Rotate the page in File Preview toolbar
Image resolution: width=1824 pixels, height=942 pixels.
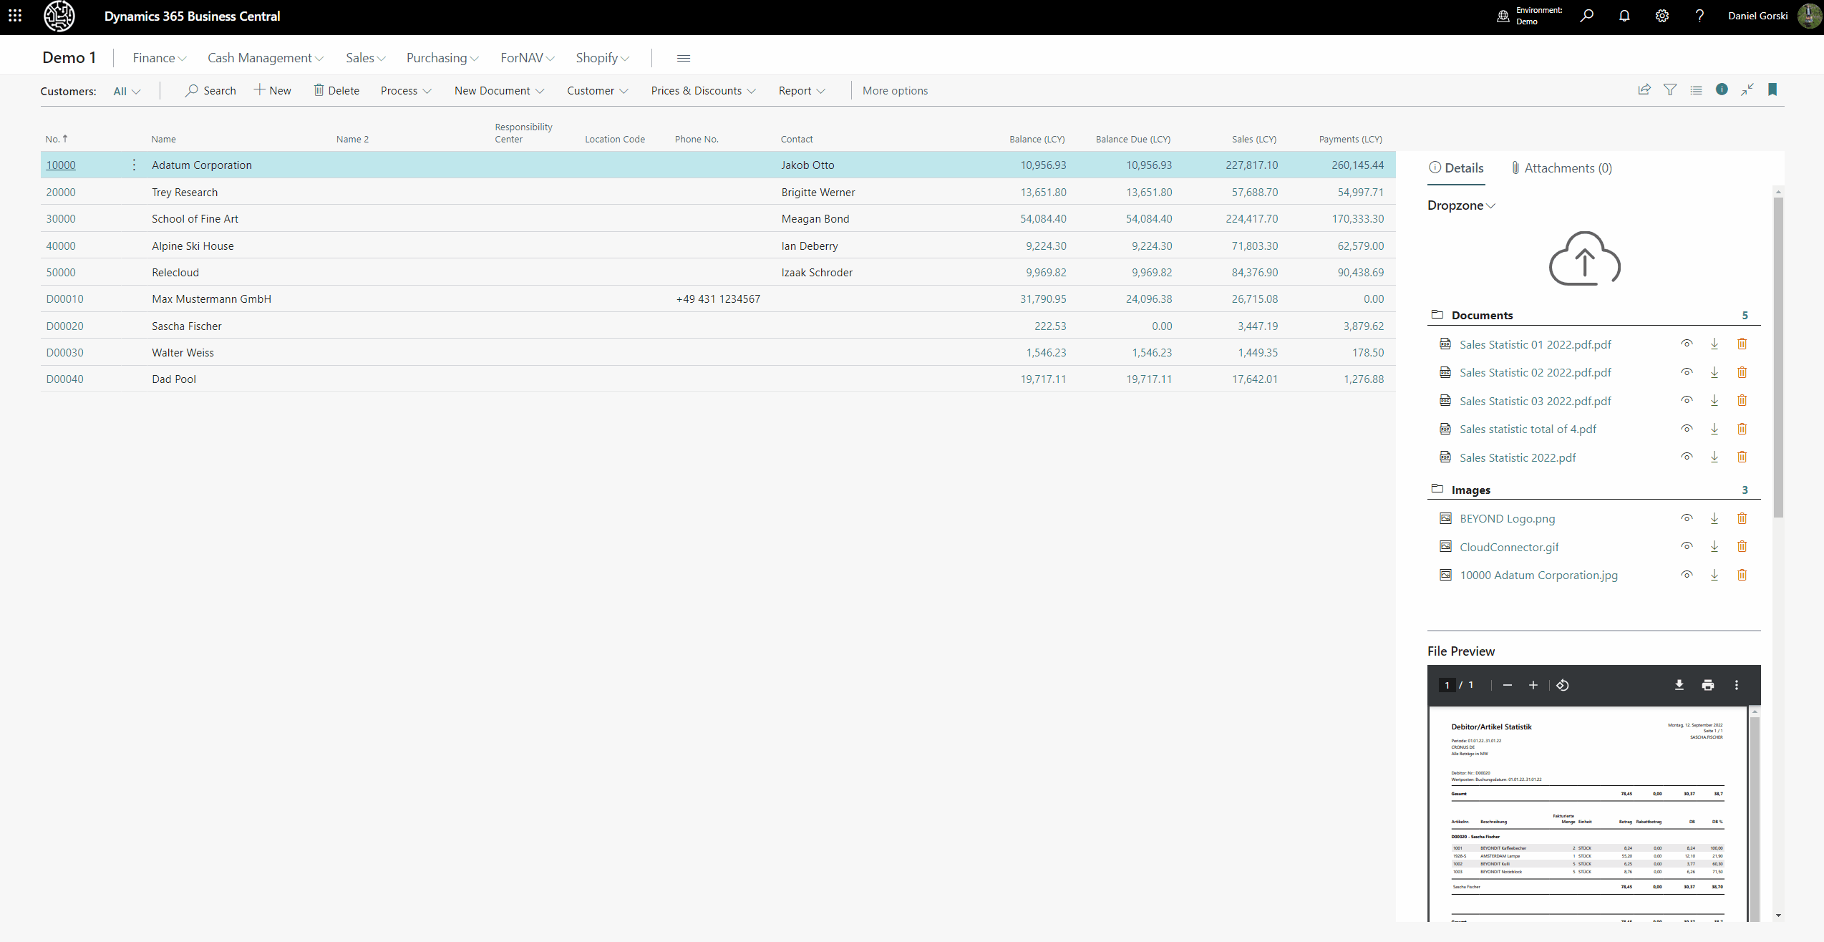pyautogui.click(x=1563, y=685)
